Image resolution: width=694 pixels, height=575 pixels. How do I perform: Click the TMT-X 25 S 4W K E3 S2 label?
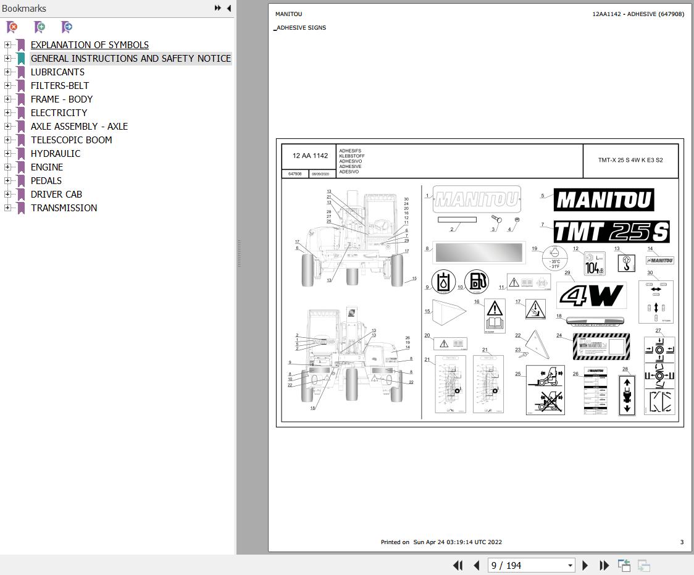(x=630, y=160)
